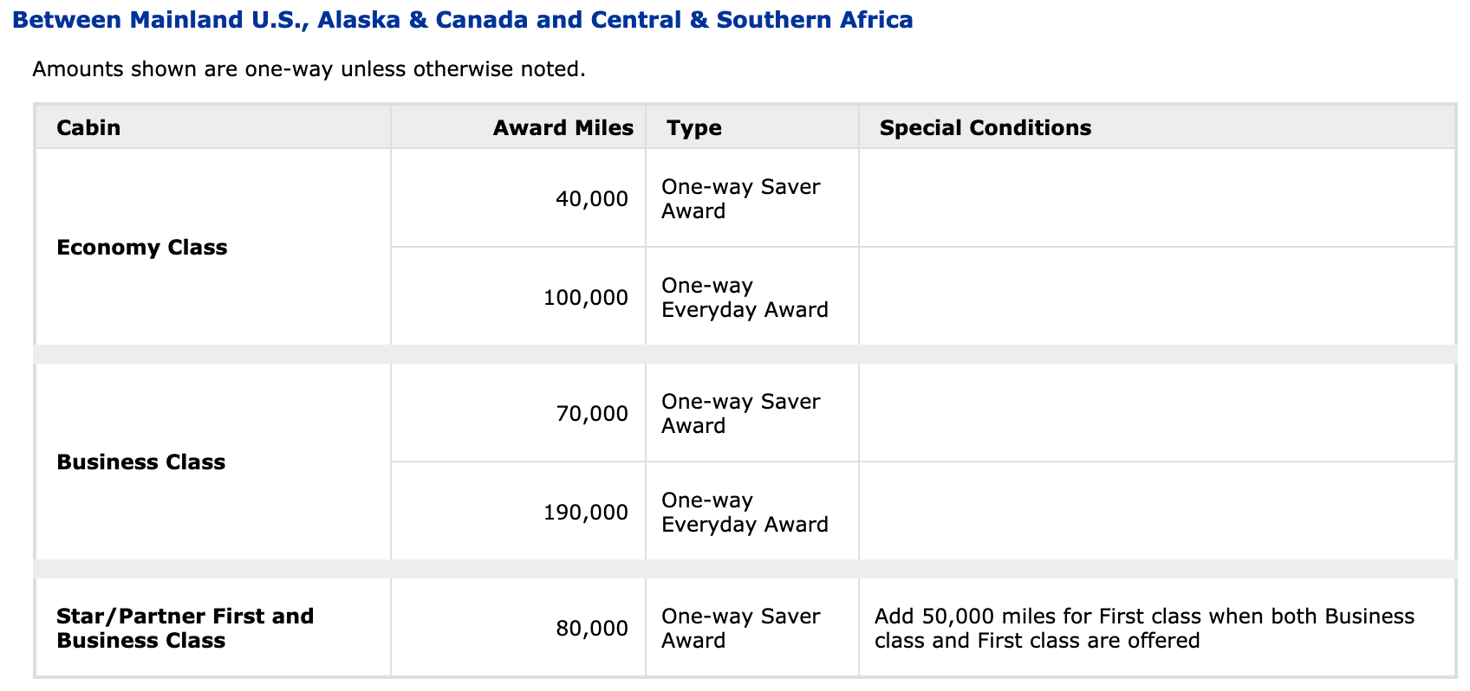The width and height of the screenshot is (1470, 691).
Task: Click Business Class One-way Saver Award type
Action: click(x=740, y=414)
